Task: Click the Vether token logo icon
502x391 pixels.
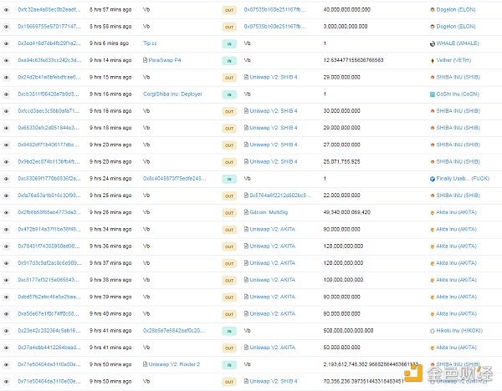Action: 433,61
